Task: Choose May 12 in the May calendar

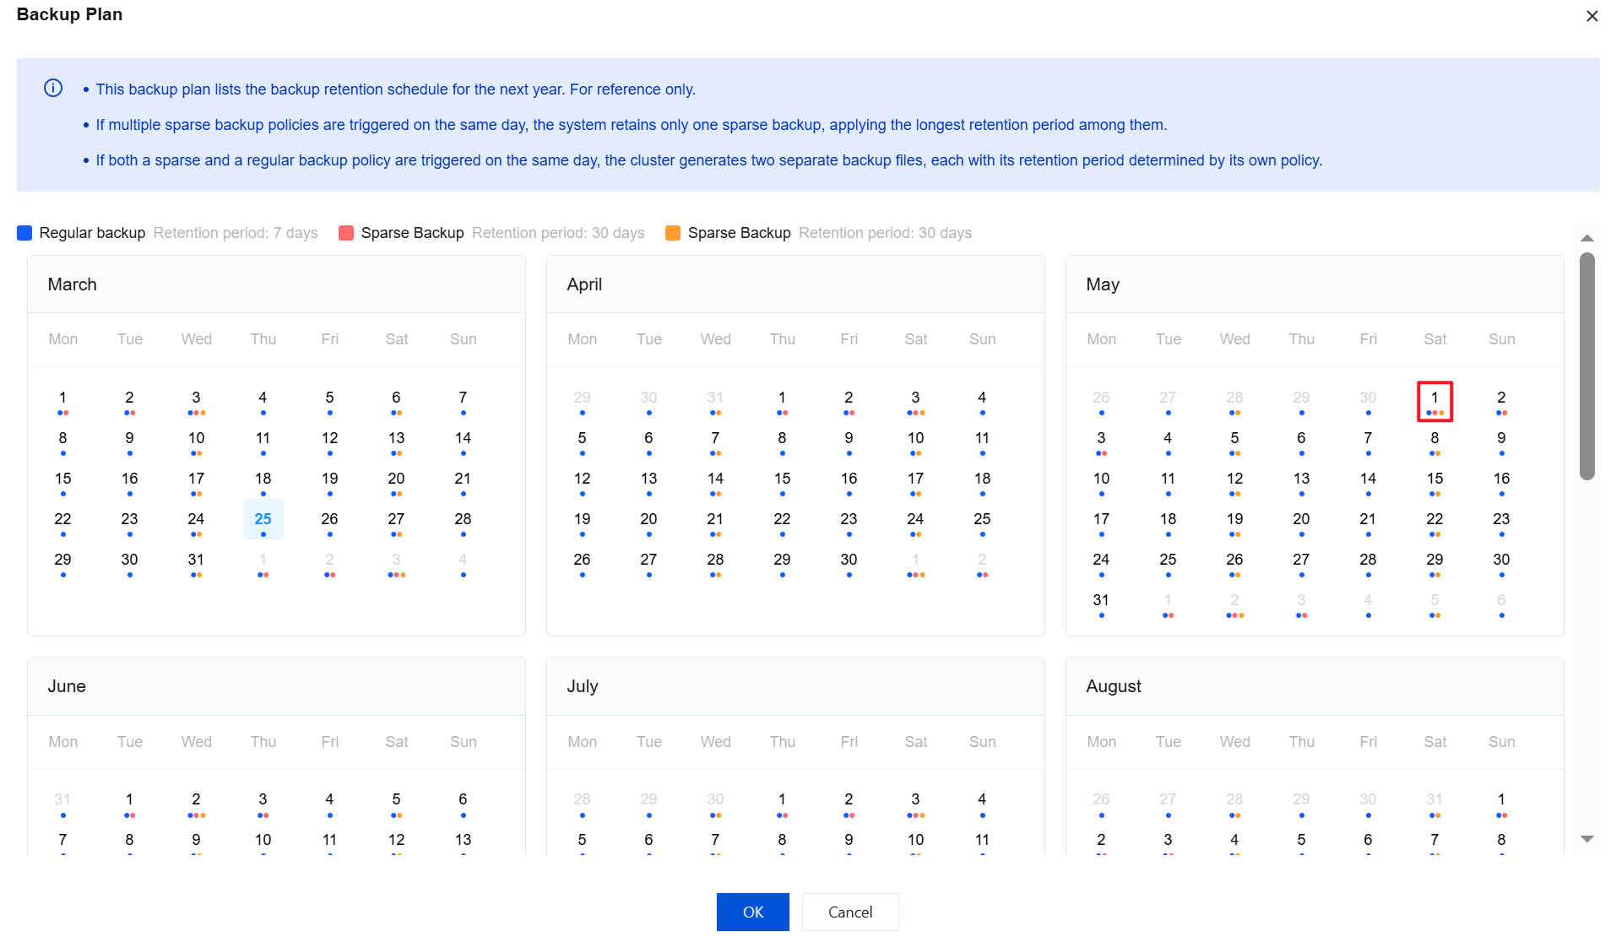Action: (1235, 479)
